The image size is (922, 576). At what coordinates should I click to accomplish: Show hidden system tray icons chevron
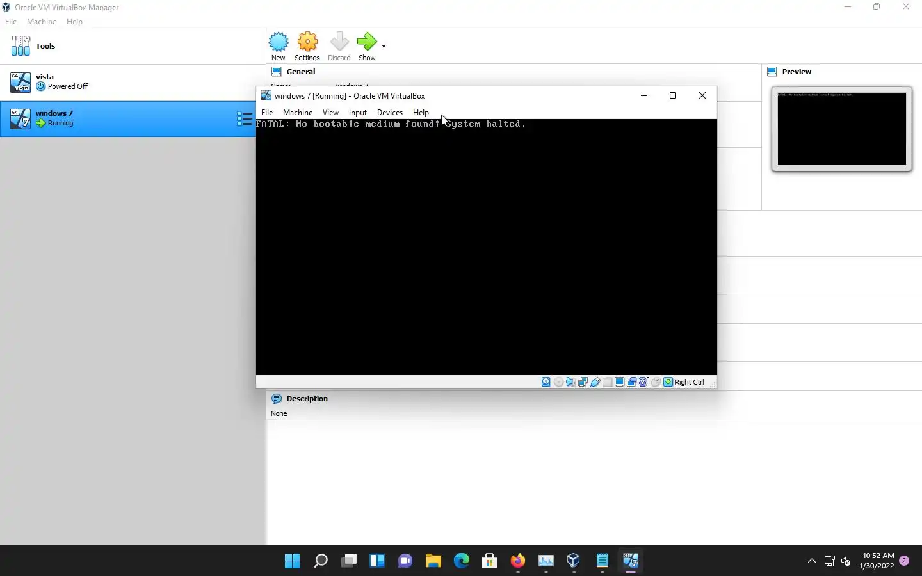click(812, 561)
